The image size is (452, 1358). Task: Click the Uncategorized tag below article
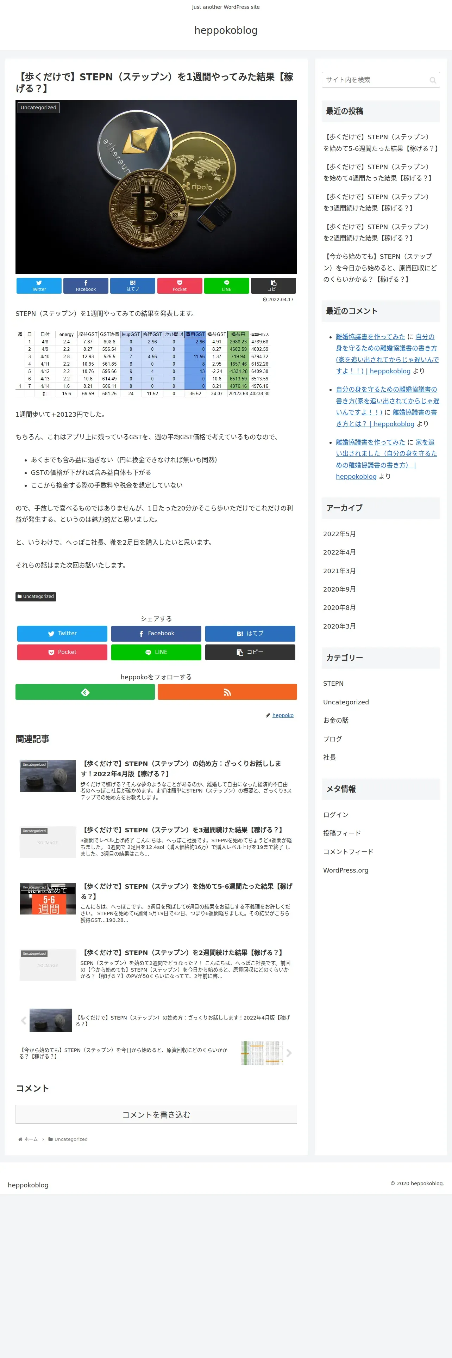(36, 597)
